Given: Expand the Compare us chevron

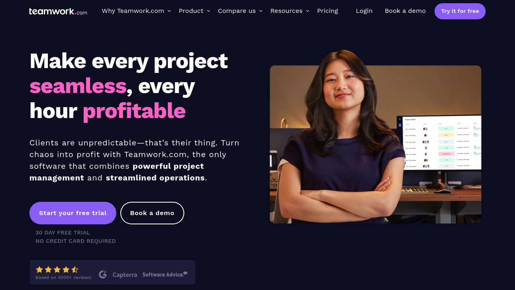Looking at the screenshot, I should (261, 11).
